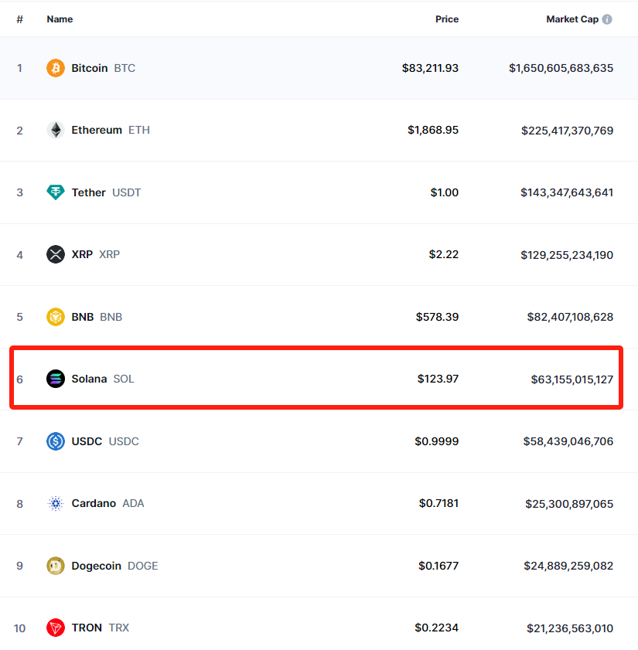Click the Dogecoin logo icon

pyautogui.click(x=56, y=566)
